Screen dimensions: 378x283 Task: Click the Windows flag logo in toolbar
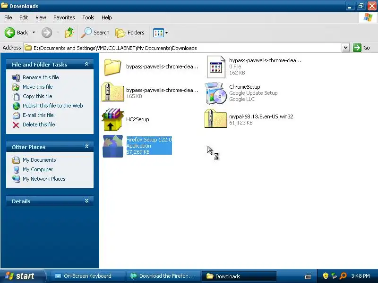pos(368,17)
